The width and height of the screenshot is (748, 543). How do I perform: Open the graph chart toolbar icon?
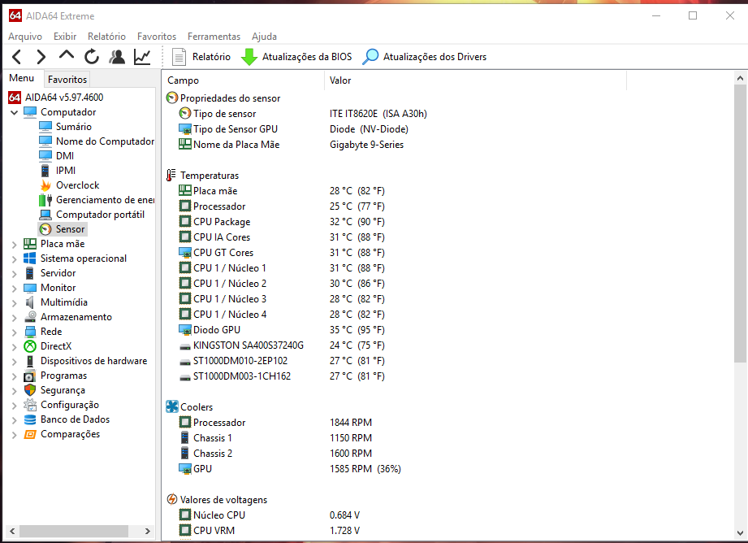(x=142, y=57)
